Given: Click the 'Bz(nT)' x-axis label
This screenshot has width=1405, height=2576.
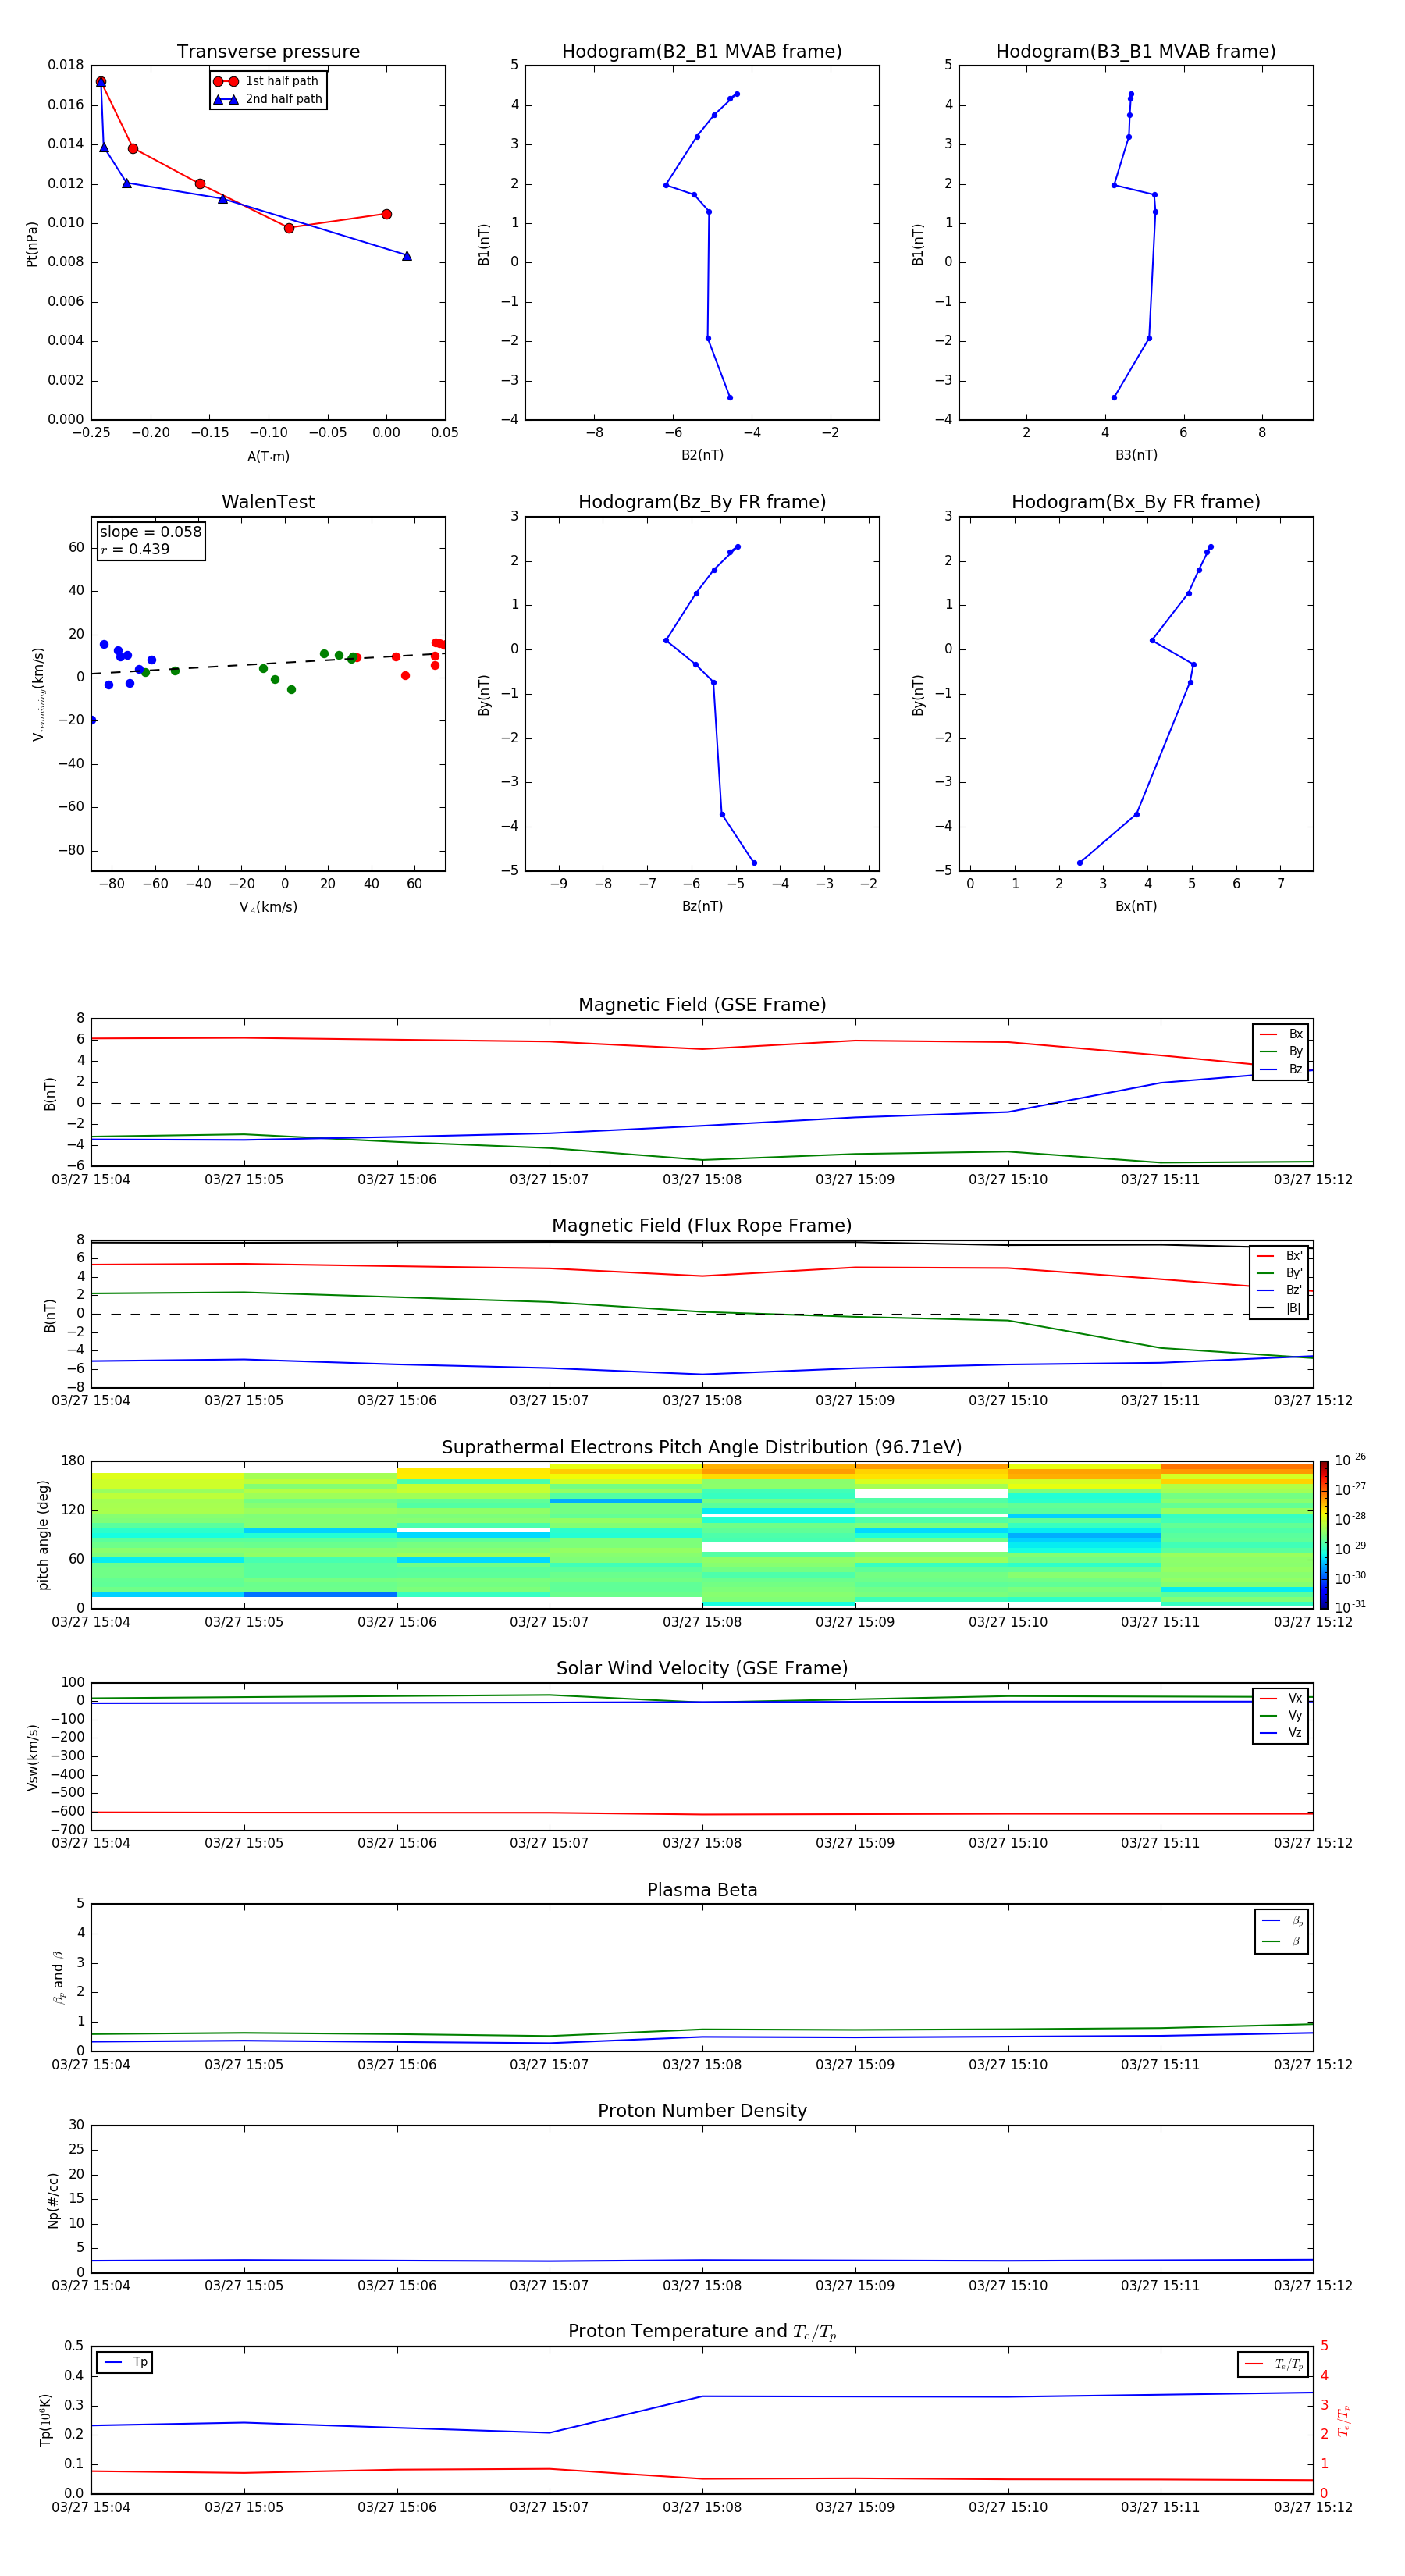Looking at the screenshot, I should click(x=702, y=906).
